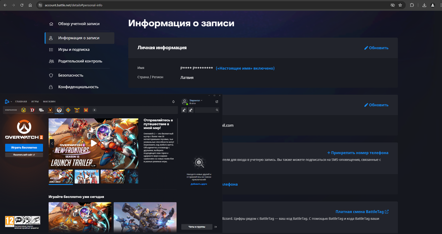Click «Настоящее имя» включено link
The image size is (442, 234).
(x=245, y=68)
